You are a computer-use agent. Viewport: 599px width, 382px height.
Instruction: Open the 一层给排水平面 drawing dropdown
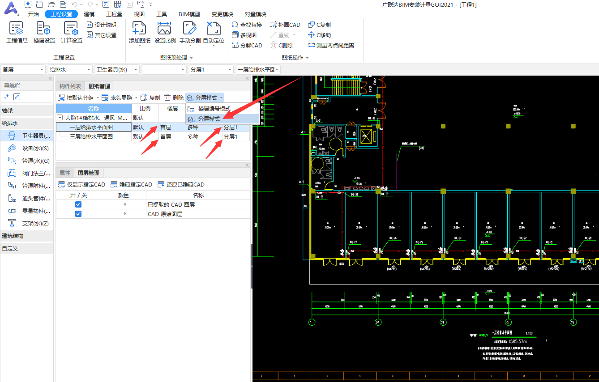(258, 69)
